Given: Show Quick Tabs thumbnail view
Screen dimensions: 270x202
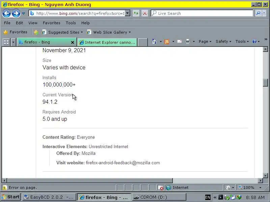Looking at the screenshot, I should [6, 42].
